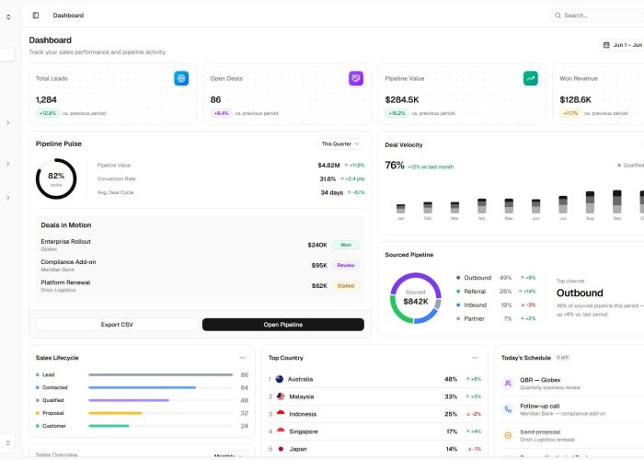Click the +16.2% Pipeline Value badge

[397, 113]
